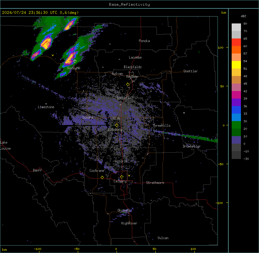Screen dimensions: 259x253
Task: Click the -30 value on the dBZ scale
Action: [x=246, y=159]
